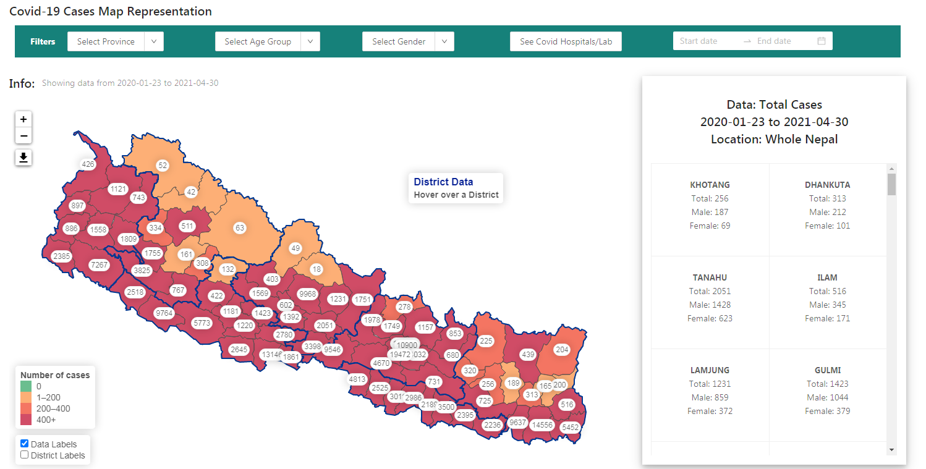Zoom in on the map
The width and height of the screenshot is (926, 469).
[23, 119]
